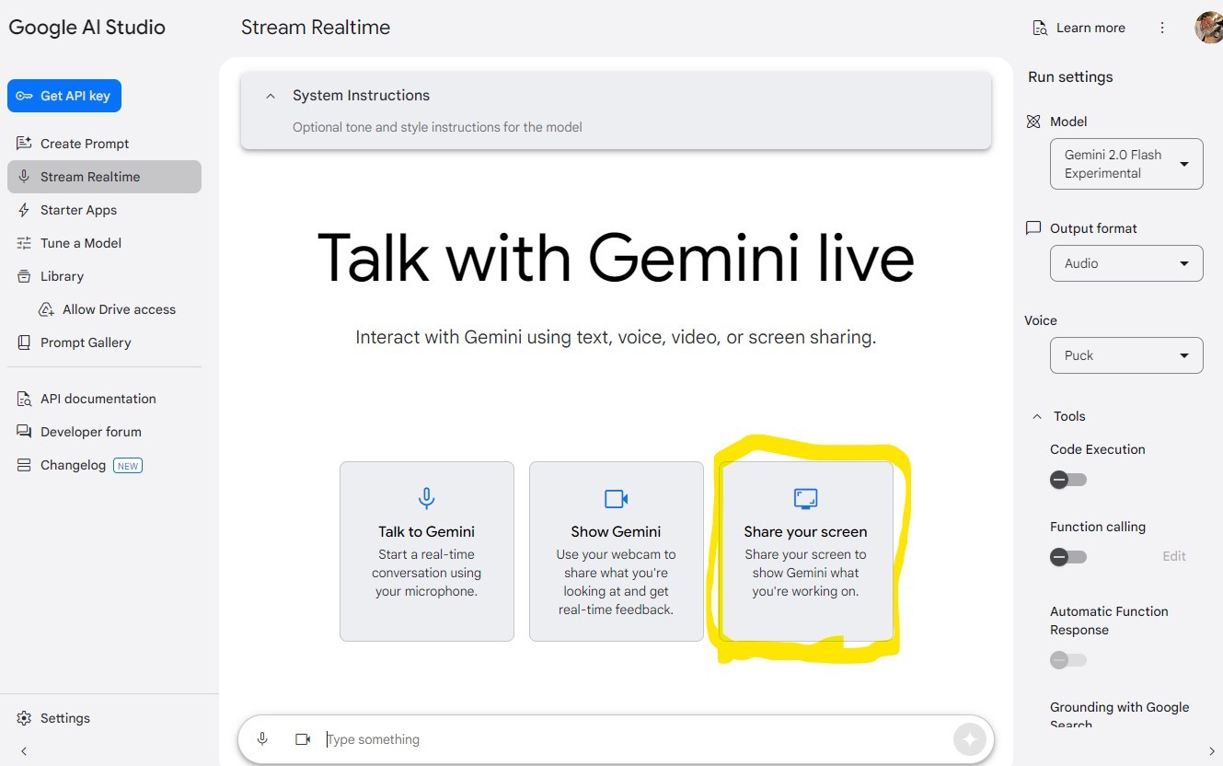Viewport: 1223px width, 766px height.
Task: Click the Type something text field
Action: (635, 739)
